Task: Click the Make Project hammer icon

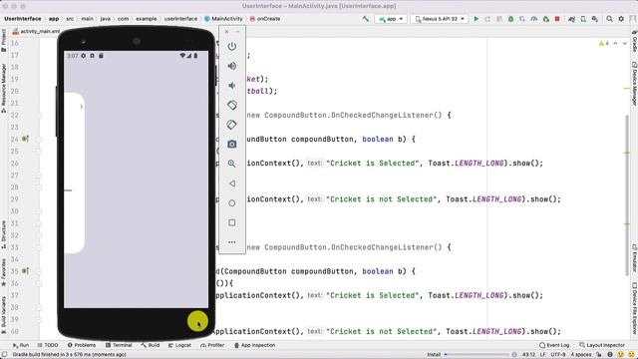Action: (x=366, y=19)
